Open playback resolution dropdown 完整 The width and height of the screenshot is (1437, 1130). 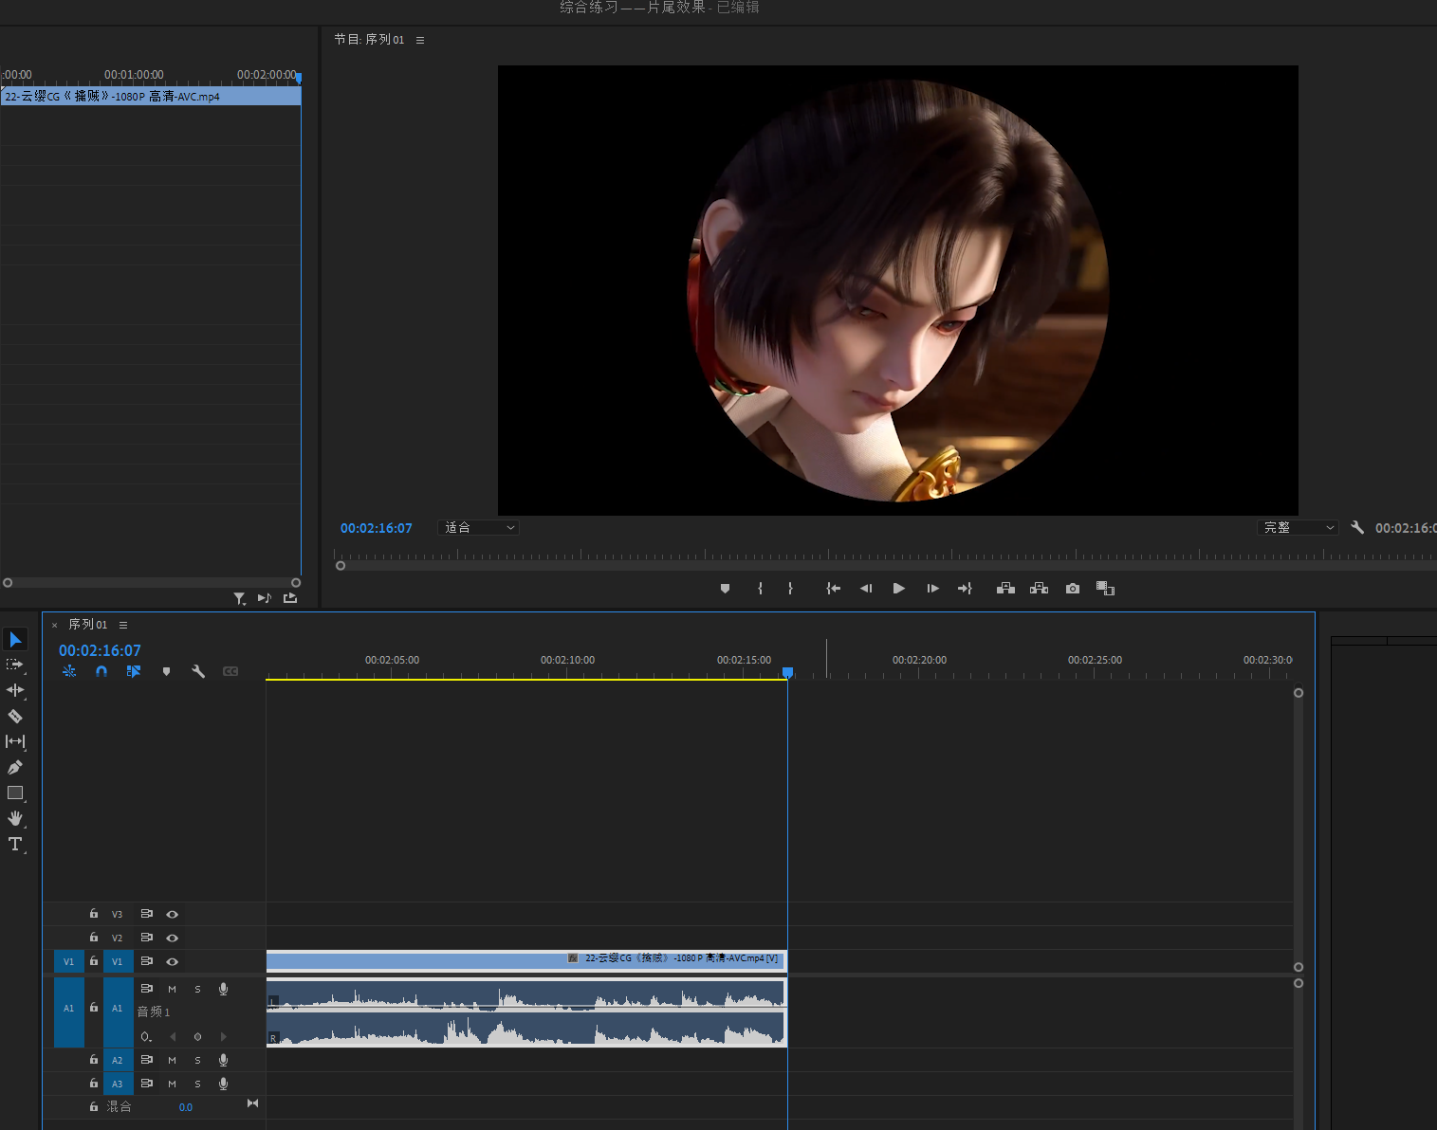pyautogui.click(x=1298, y=528)
